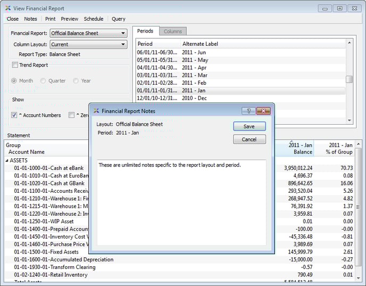Maximize the View Financial Report window
Screen dimensions: 366x286
339,8
